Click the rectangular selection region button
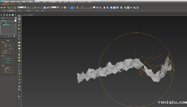Viewport: 187px width, 107px height. [32, 8]
